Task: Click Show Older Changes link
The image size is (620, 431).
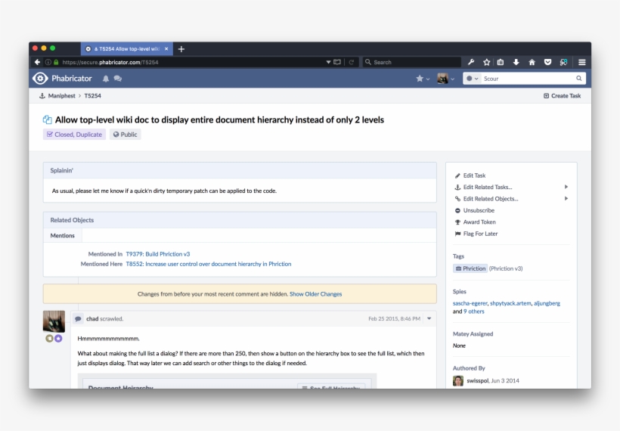Action: click(x=315, y=294)
